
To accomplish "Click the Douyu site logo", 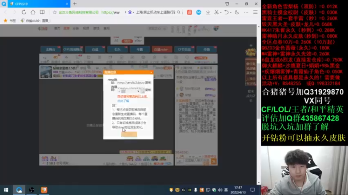I will pyautogui.click(x=43, y=29).
